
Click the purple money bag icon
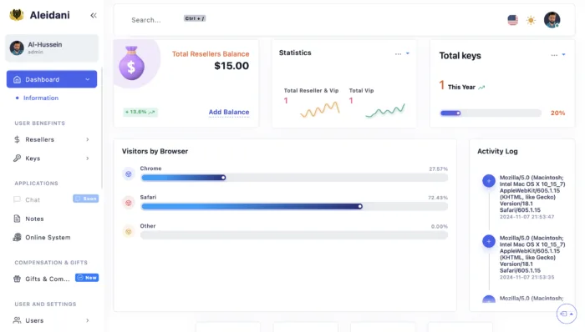click(132, 63)
